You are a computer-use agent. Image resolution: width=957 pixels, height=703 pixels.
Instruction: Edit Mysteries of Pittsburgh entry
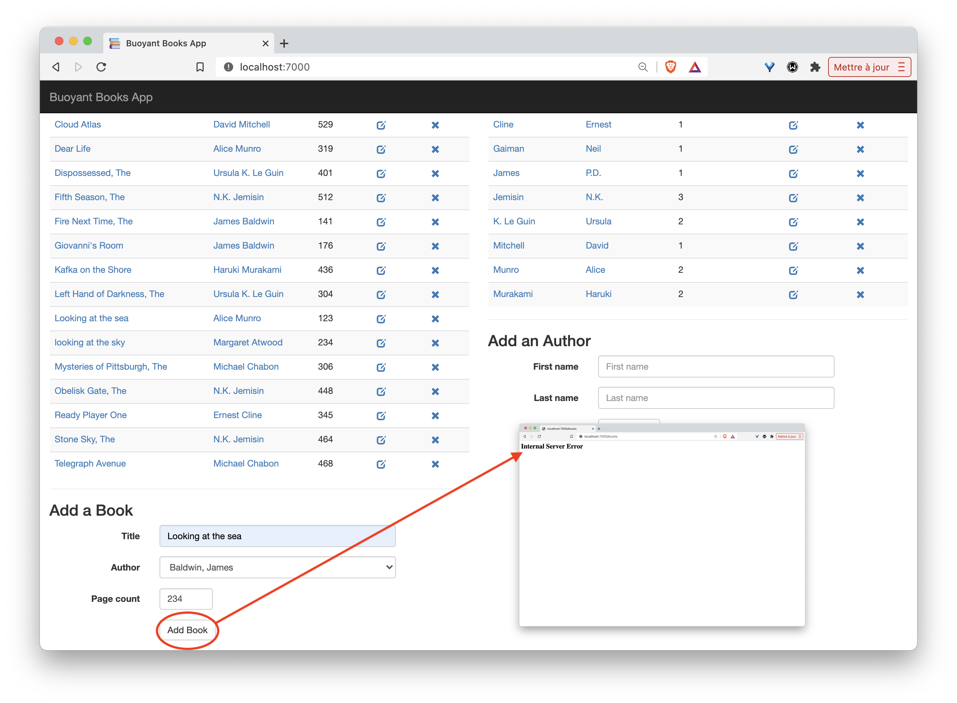tap(381, 367)
